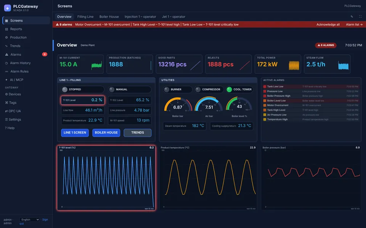This screenshot has height=228, width=366.
Task: Click the Good Parts card
Action: [x=179, y=64]
